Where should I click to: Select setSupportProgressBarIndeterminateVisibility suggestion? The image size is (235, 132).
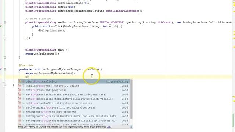[74, 121]
